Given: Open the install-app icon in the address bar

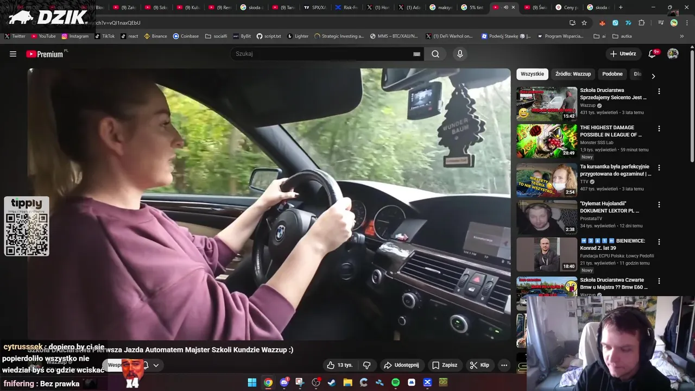Looking at the screenshot, I should click(572, 23).
